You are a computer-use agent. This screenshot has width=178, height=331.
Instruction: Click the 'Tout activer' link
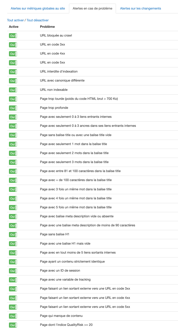click(15, 20)
